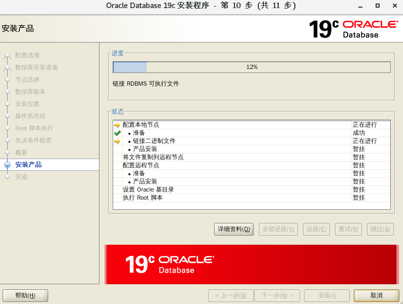Click 配置本地节点 row in status table
This screenshot has width=403, height=304.
pos(252,125)
